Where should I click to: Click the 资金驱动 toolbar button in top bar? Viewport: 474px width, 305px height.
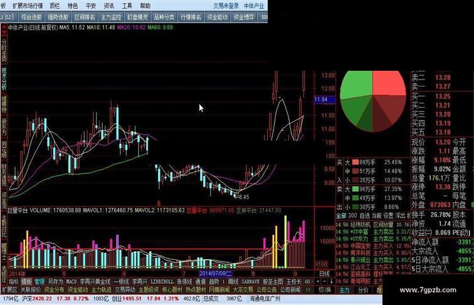[x=218, y=17]
